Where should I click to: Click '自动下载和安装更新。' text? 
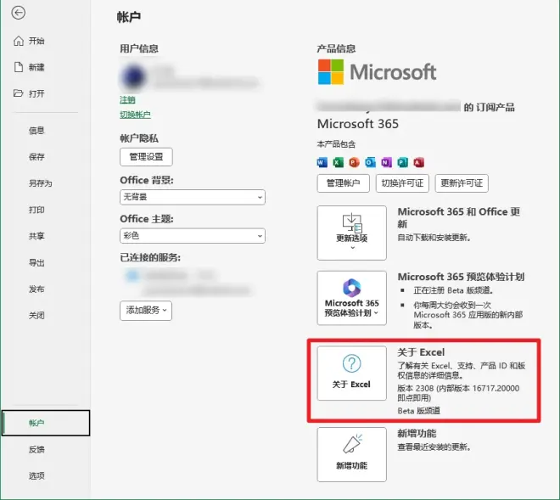(434, 238)
